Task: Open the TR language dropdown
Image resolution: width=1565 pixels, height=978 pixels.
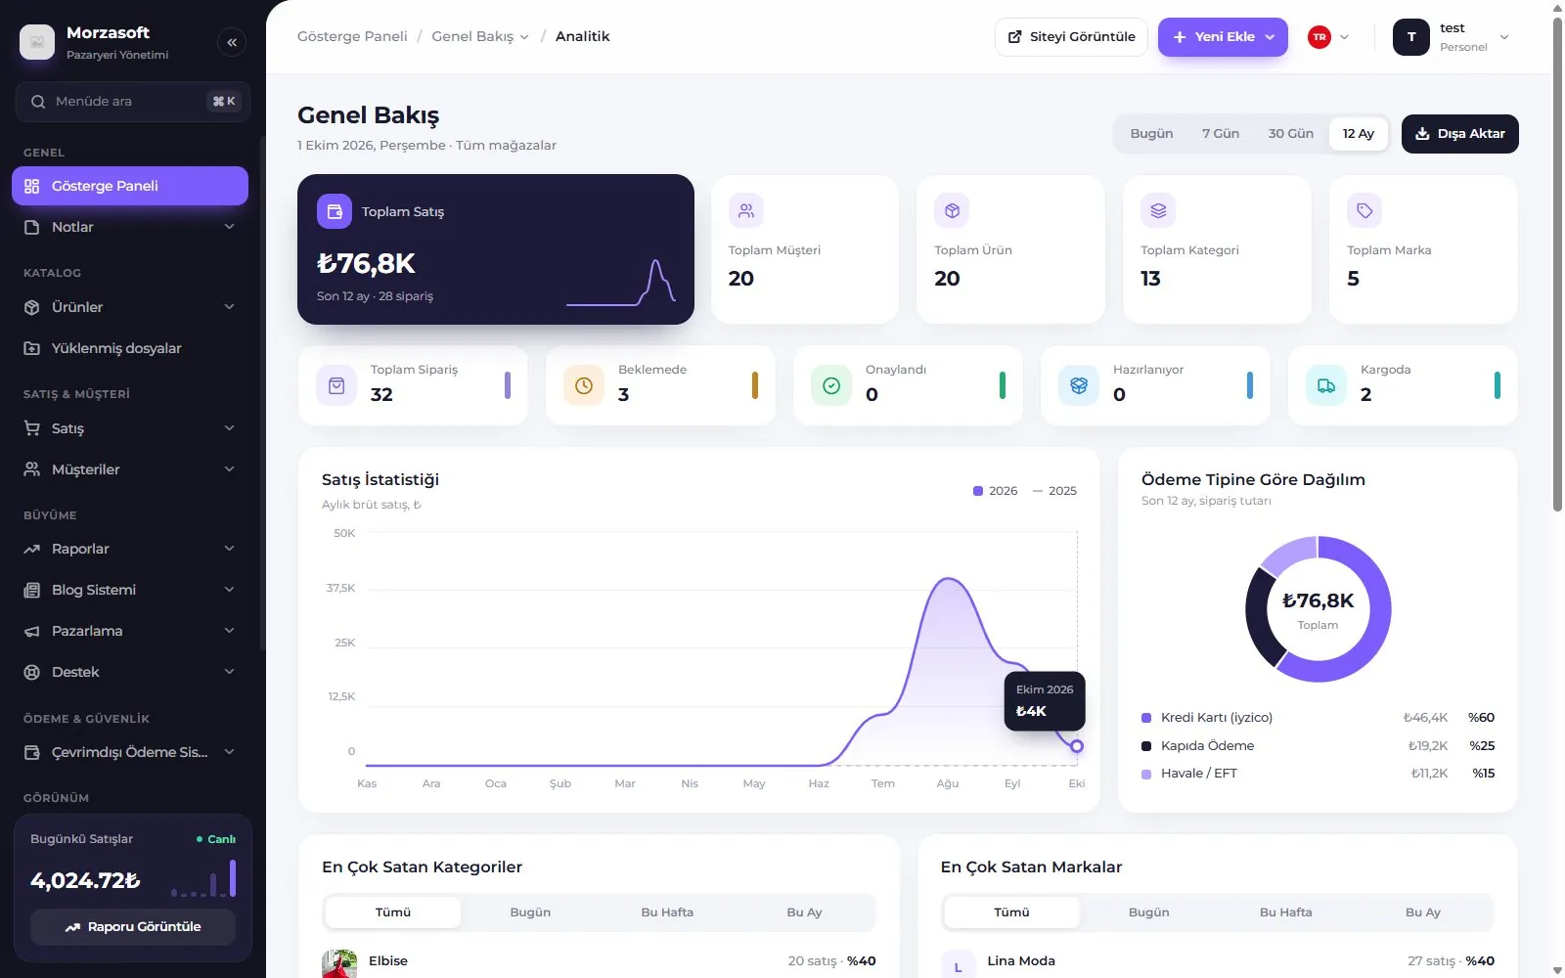Action: click(1328, 37)
